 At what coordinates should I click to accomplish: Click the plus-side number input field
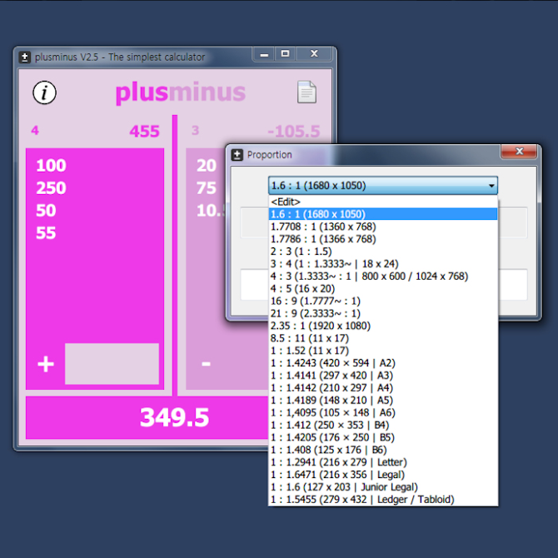click(x=112, y=364)
